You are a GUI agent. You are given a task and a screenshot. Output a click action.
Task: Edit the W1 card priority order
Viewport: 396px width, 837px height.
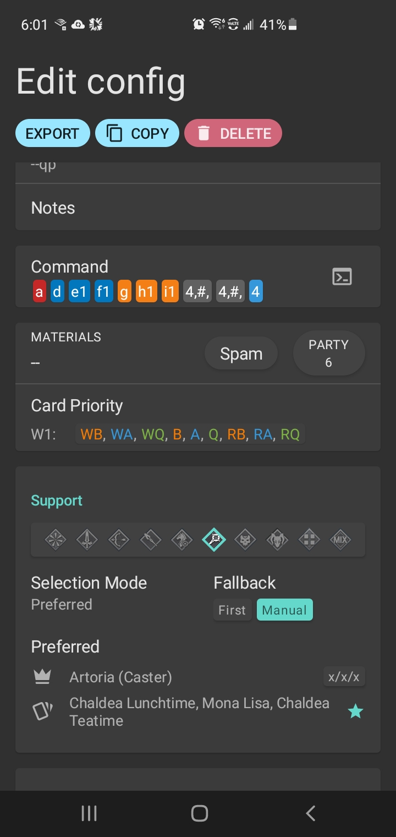tap(189, 434)
